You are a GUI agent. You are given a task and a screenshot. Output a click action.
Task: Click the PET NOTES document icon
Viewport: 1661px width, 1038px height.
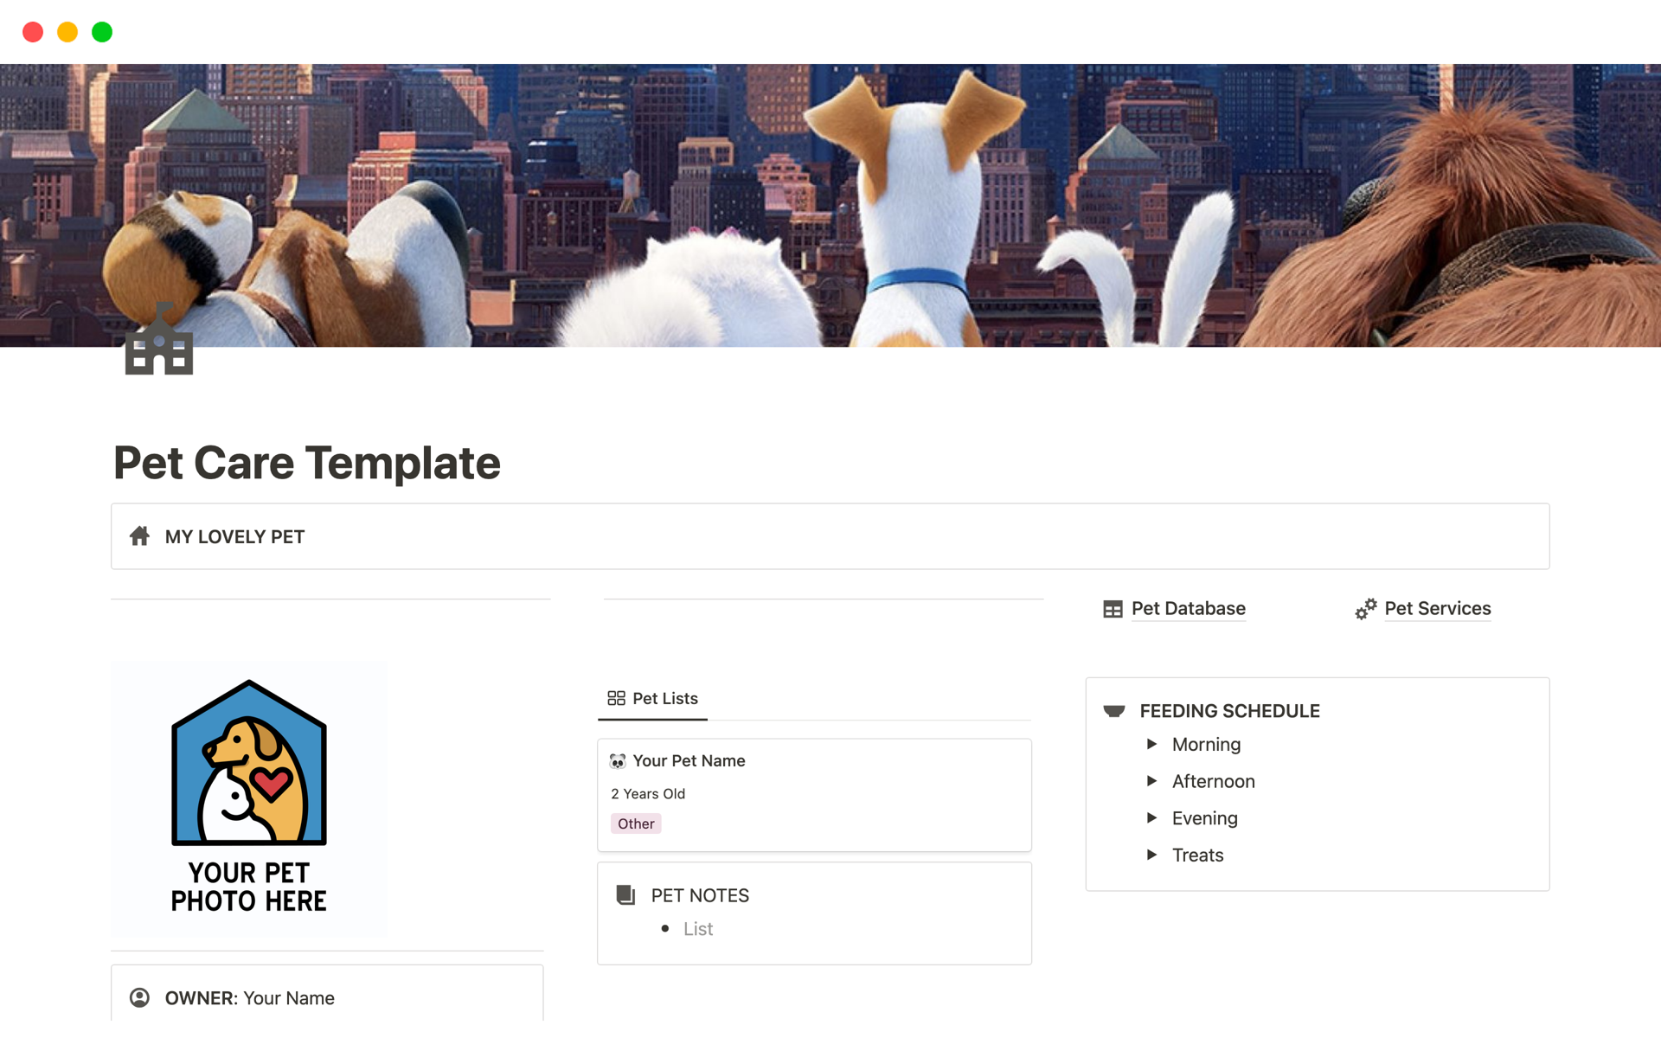pos(623,894)
